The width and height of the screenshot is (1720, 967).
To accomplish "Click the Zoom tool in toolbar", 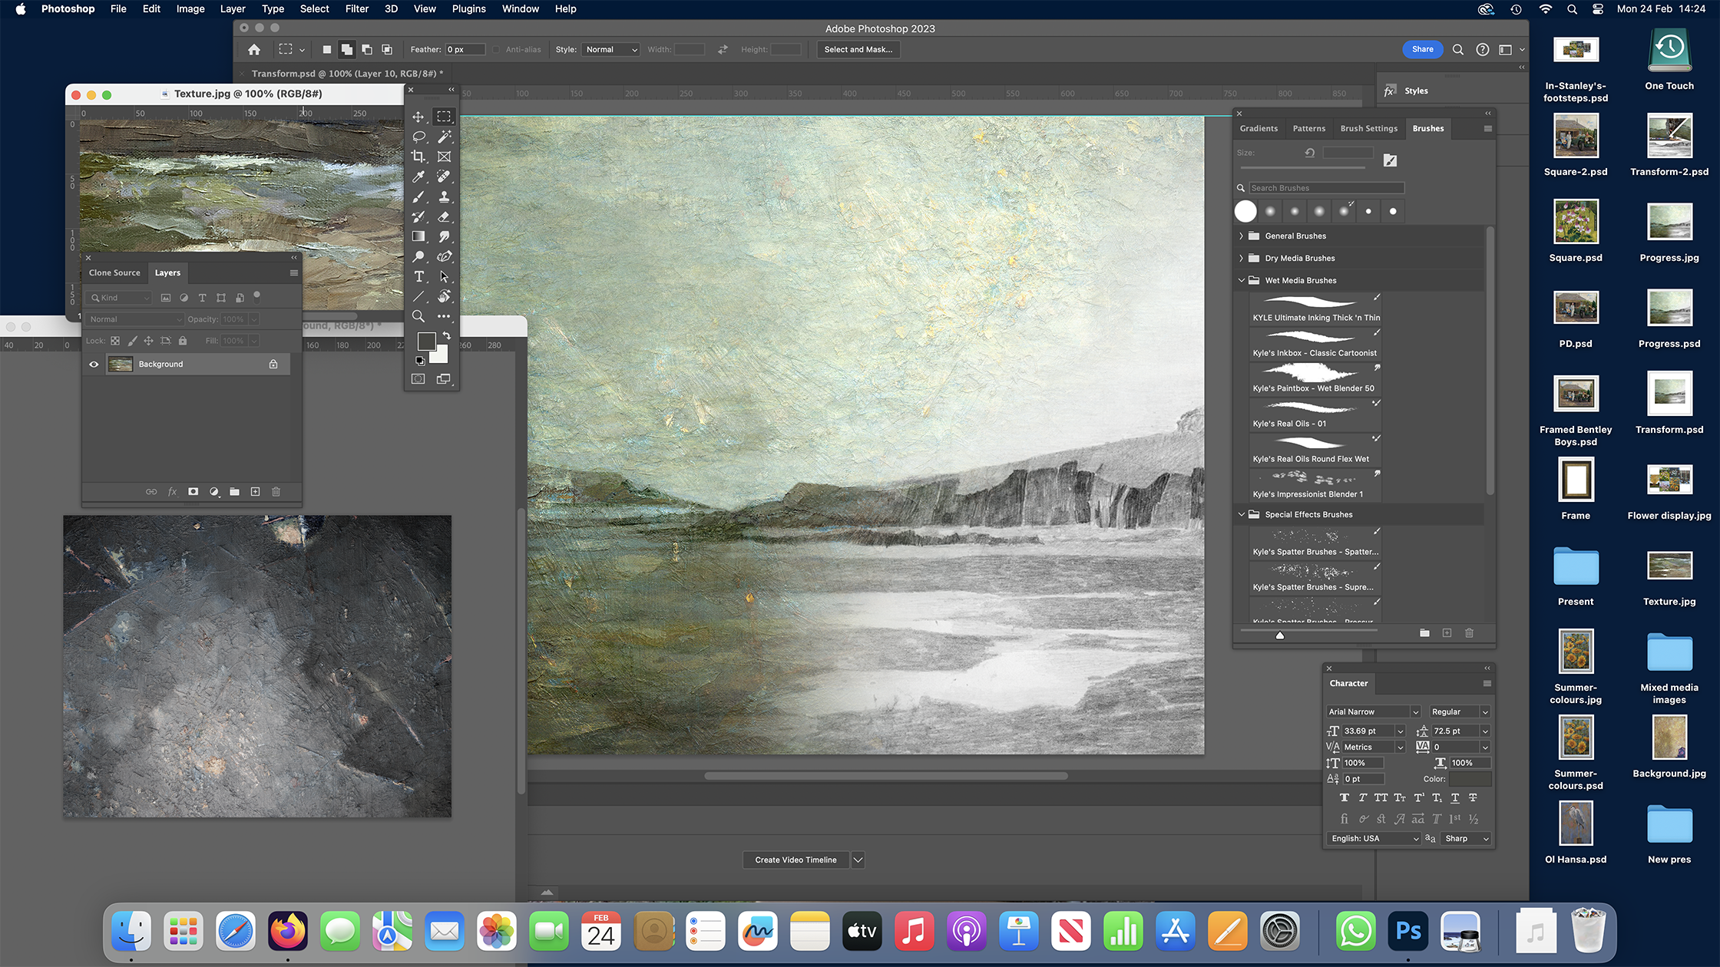I will click(x=418, y=316).
